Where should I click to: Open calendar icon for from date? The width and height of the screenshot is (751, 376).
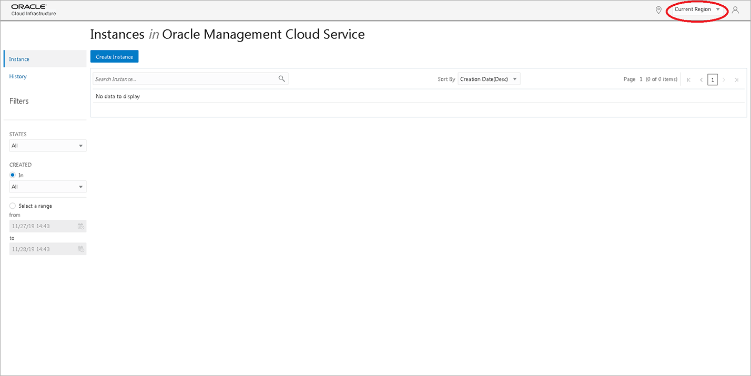(x=81, y=226)
